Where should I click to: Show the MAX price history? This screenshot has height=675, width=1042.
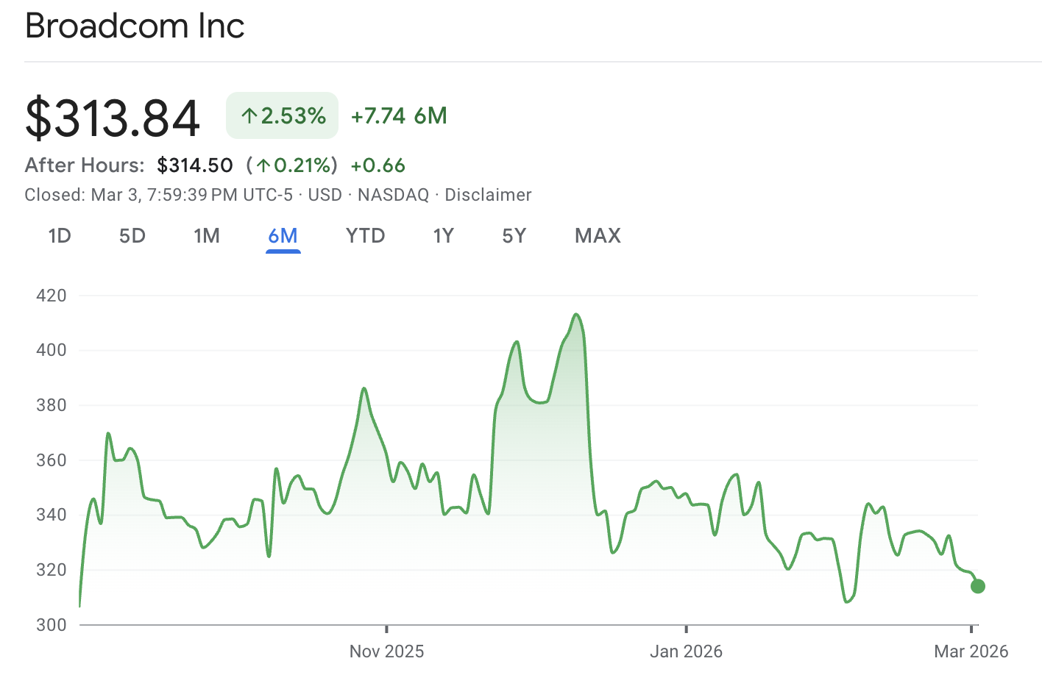coord(598,236)
